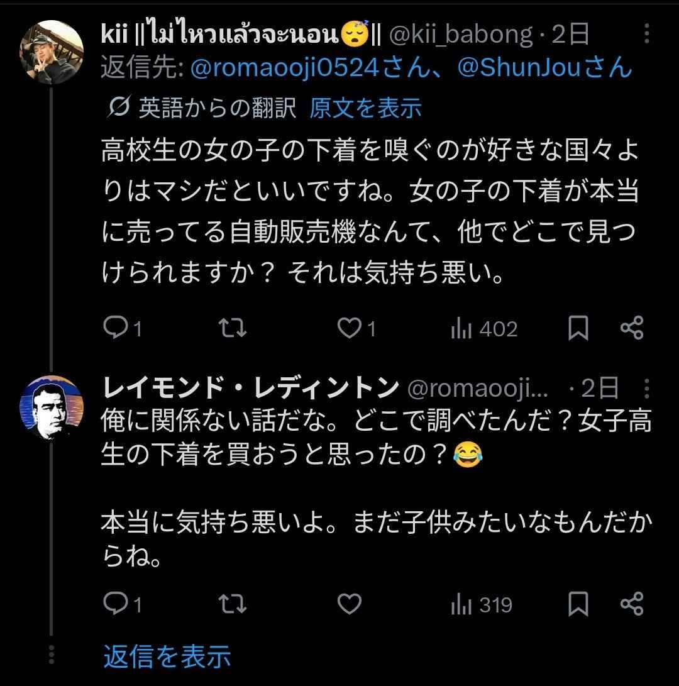This screenshot has height=686, width=679.
Task: Reply to kii's tweet
Action: tap(115, 328)
